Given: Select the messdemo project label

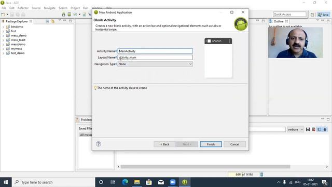Looking at the screenshot, I should 18,44.
